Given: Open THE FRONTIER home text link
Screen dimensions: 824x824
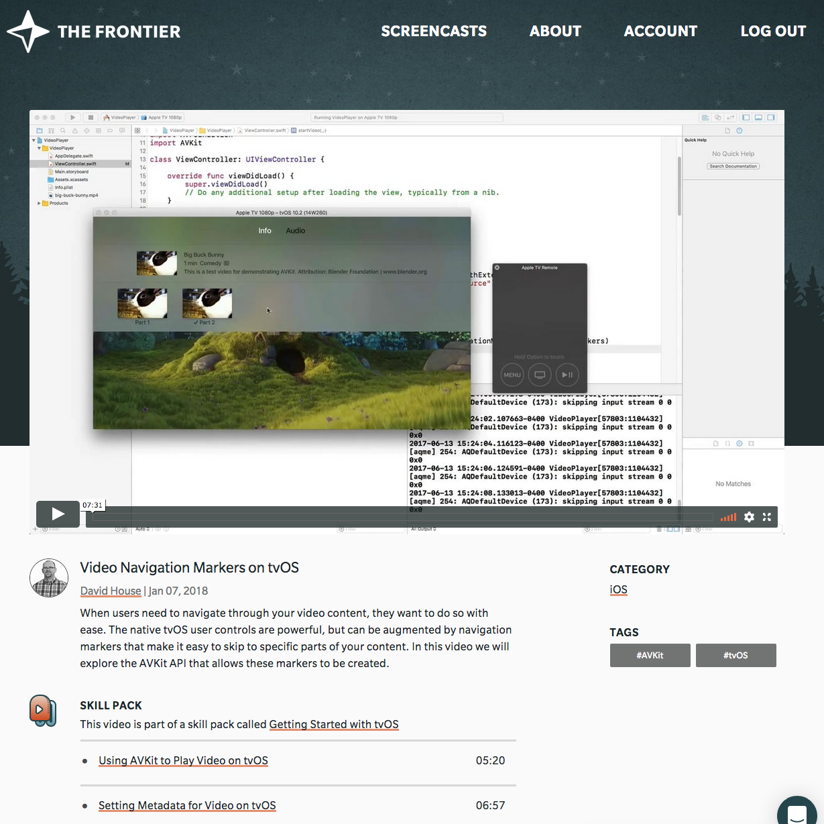Looking at the screenshot, I should coord(119,32).
